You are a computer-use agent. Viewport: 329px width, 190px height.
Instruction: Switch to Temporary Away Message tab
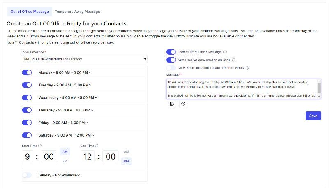point(77,12)
